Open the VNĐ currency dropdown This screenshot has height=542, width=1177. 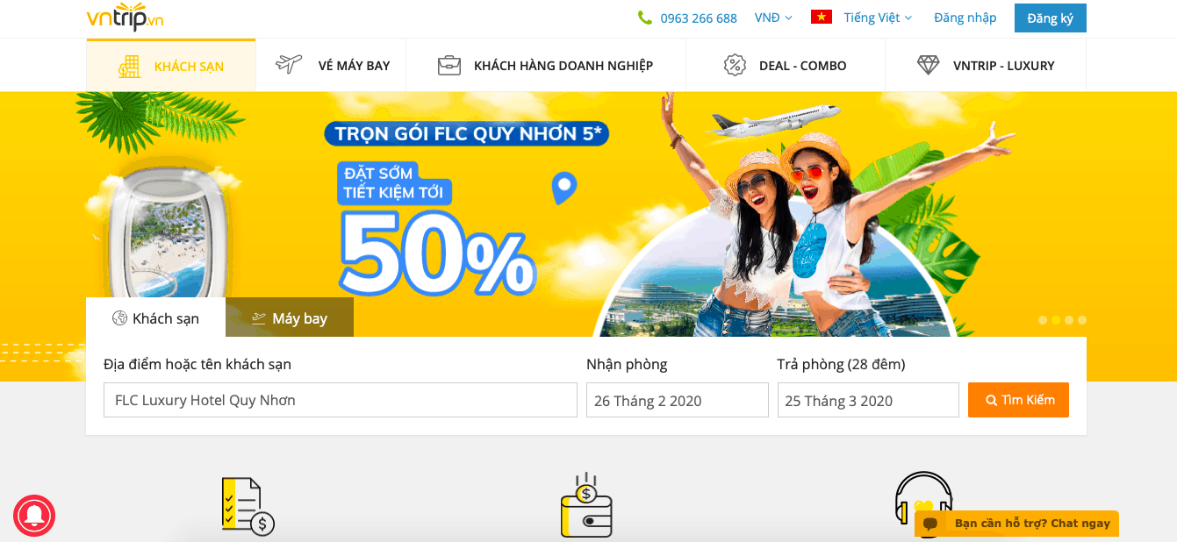(772, 18)
